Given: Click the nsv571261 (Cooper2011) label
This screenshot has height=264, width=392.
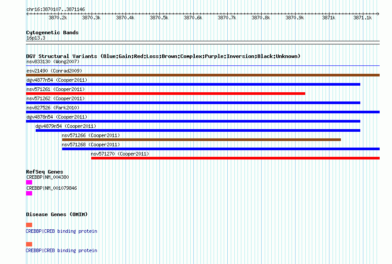Looking at the screenshot, I should [55, 89].
